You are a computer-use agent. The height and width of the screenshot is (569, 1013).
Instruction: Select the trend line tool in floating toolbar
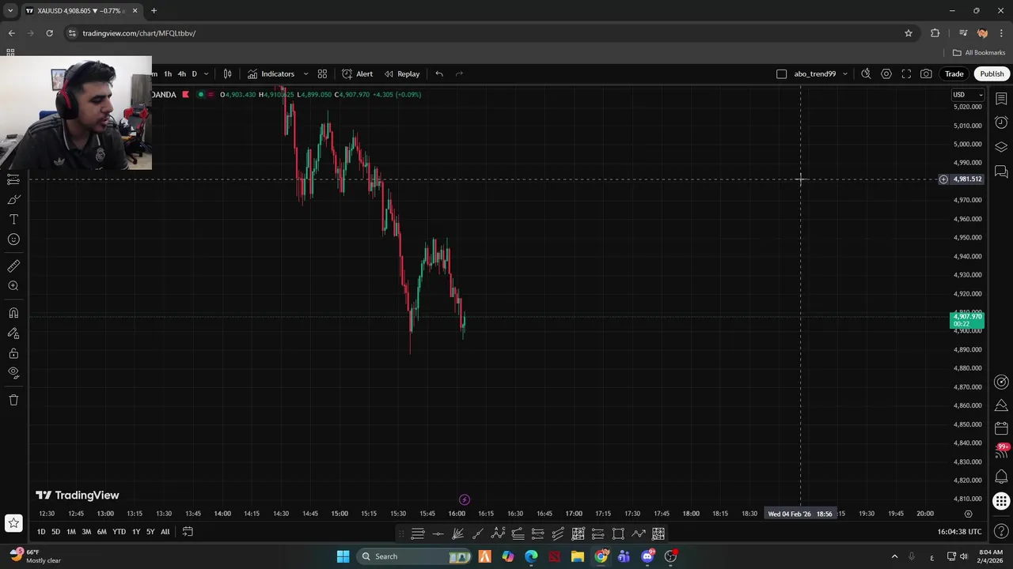477,534
